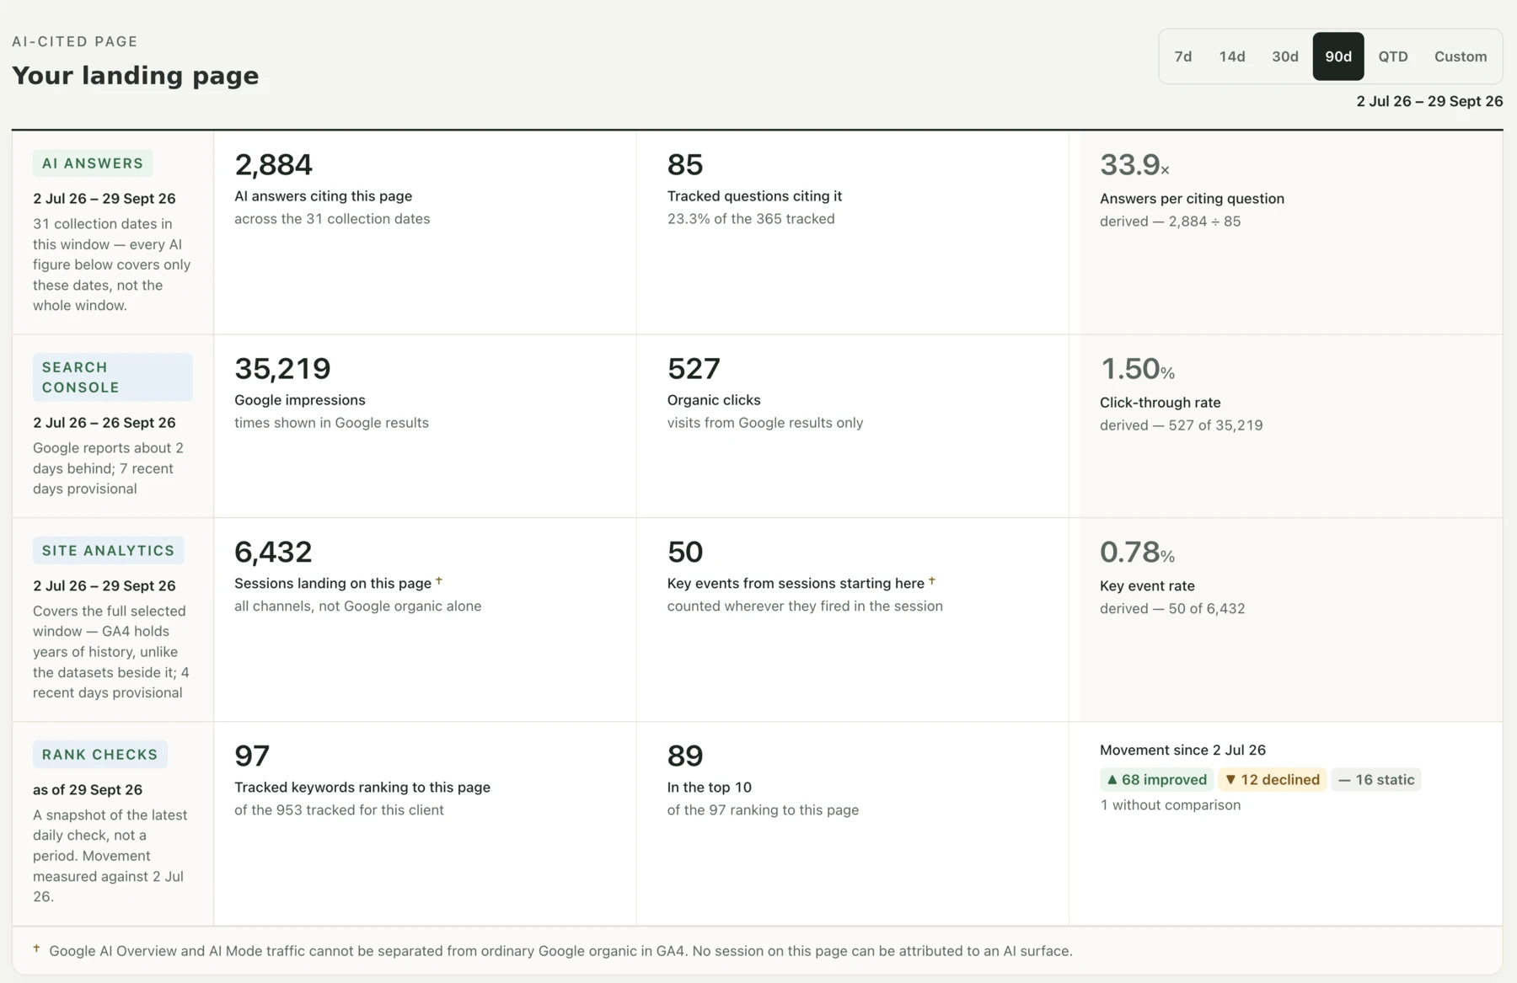
Task: Click the 'as of 29 Sept 26' date label
Action: click(x=88, y=790)
